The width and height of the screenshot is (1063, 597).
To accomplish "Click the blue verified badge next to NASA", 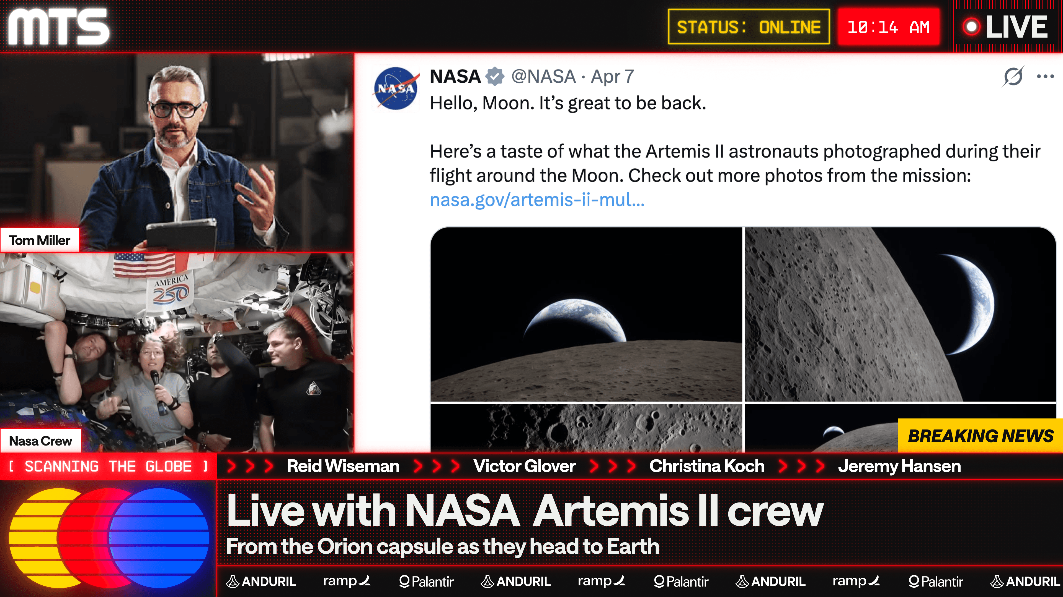I will tap(495, 77).
